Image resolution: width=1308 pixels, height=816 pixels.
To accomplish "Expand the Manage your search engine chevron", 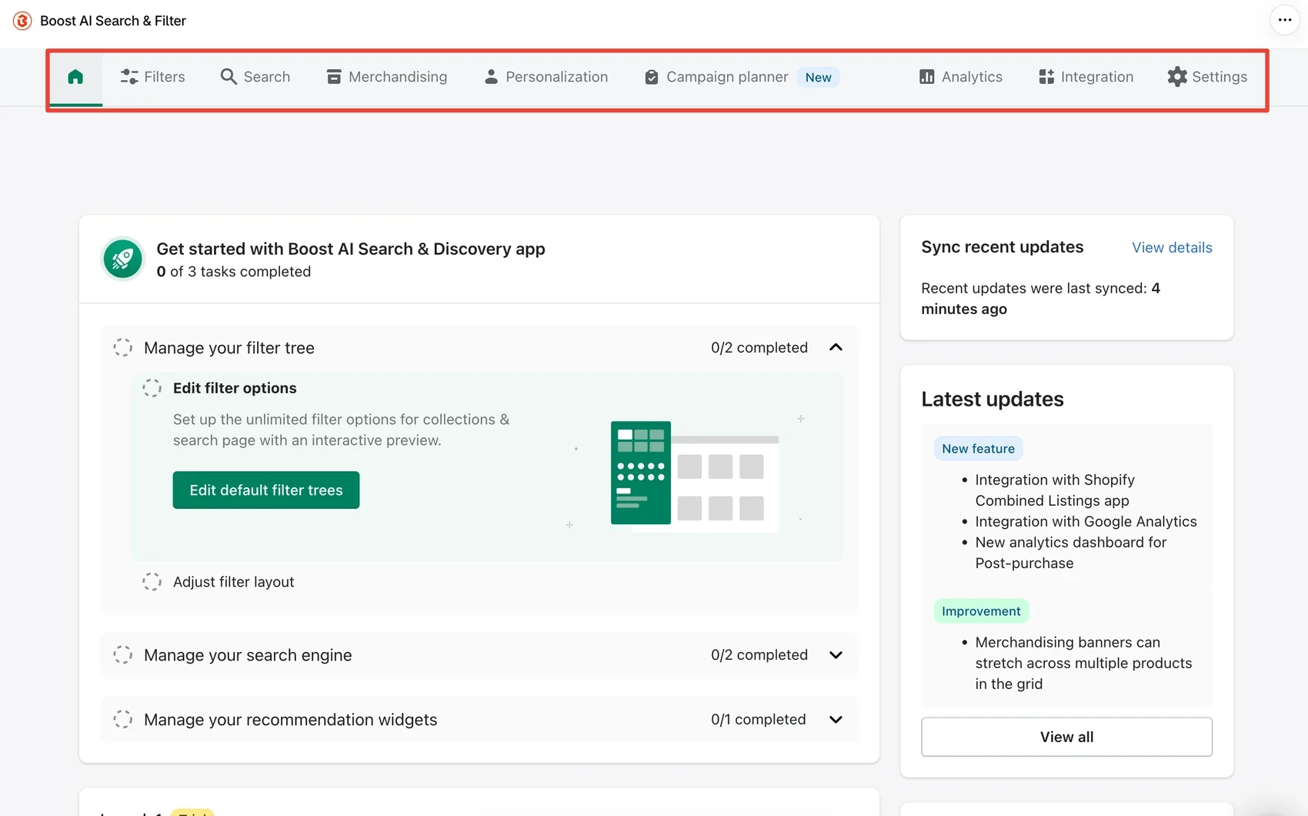I will pyautogui.click(x=836, y=655).
